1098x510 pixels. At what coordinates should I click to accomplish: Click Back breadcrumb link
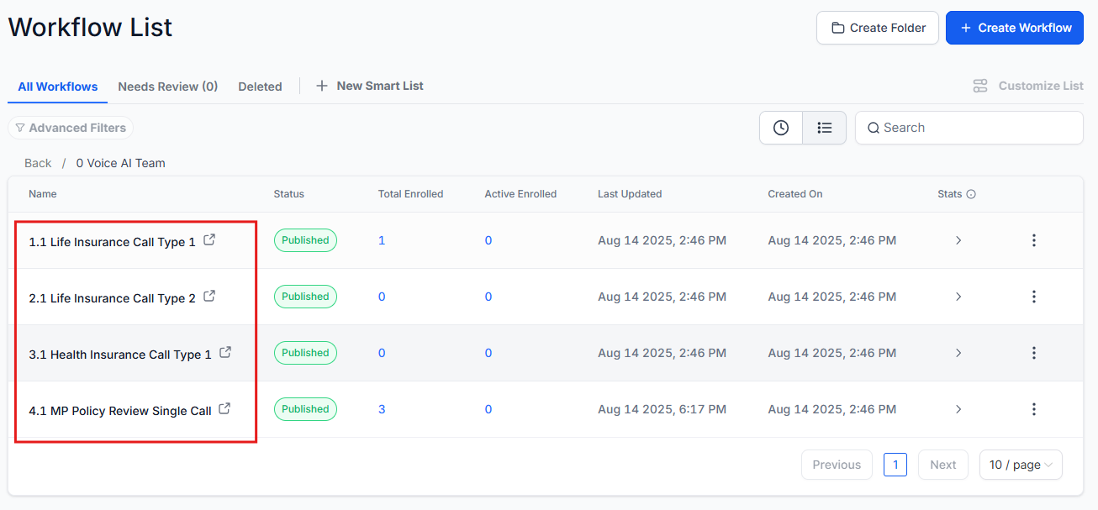pos(38,163)
